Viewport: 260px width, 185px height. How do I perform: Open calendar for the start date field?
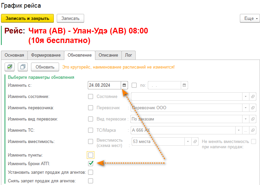tap(124, 85)
